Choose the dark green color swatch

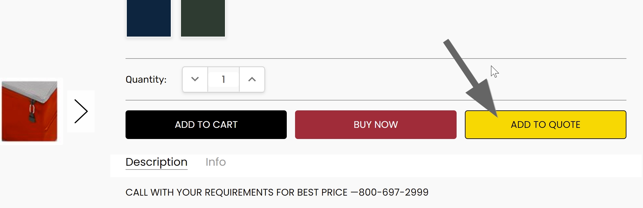click(203, 17)
